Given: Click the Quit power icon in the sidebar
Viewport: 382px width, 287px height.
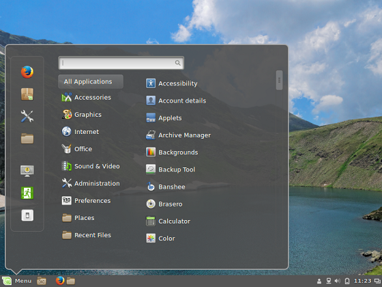Looking at the screenshot, I should 27,215.
